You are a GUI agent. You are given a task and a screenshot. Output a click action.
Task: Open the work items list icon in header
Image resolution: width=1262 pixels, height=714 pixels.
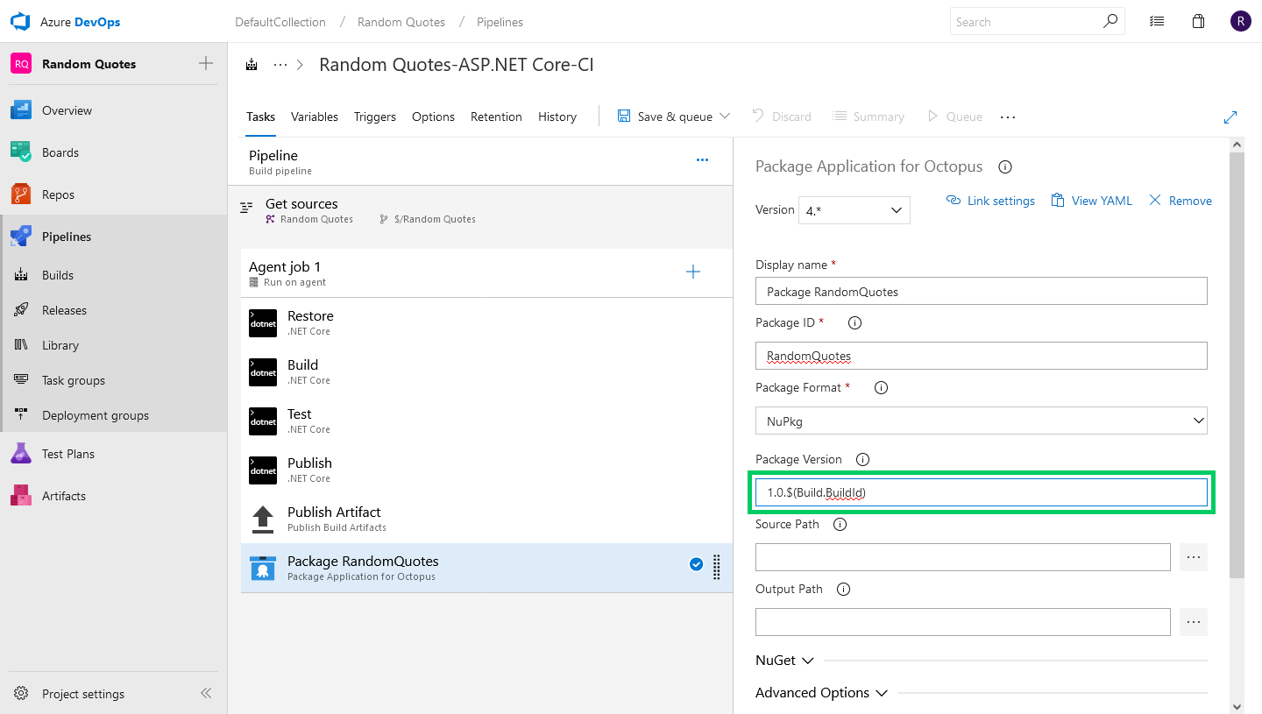pos(1157,22)
